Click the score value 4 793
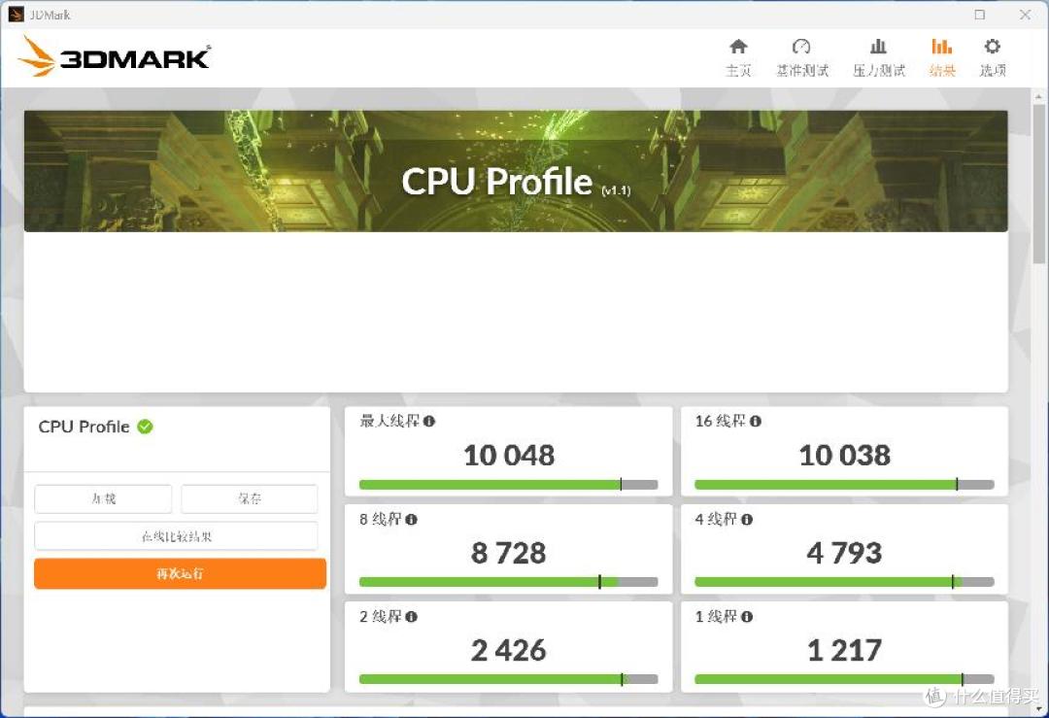Screen dimensions: 1049x718 coord(844,553)
